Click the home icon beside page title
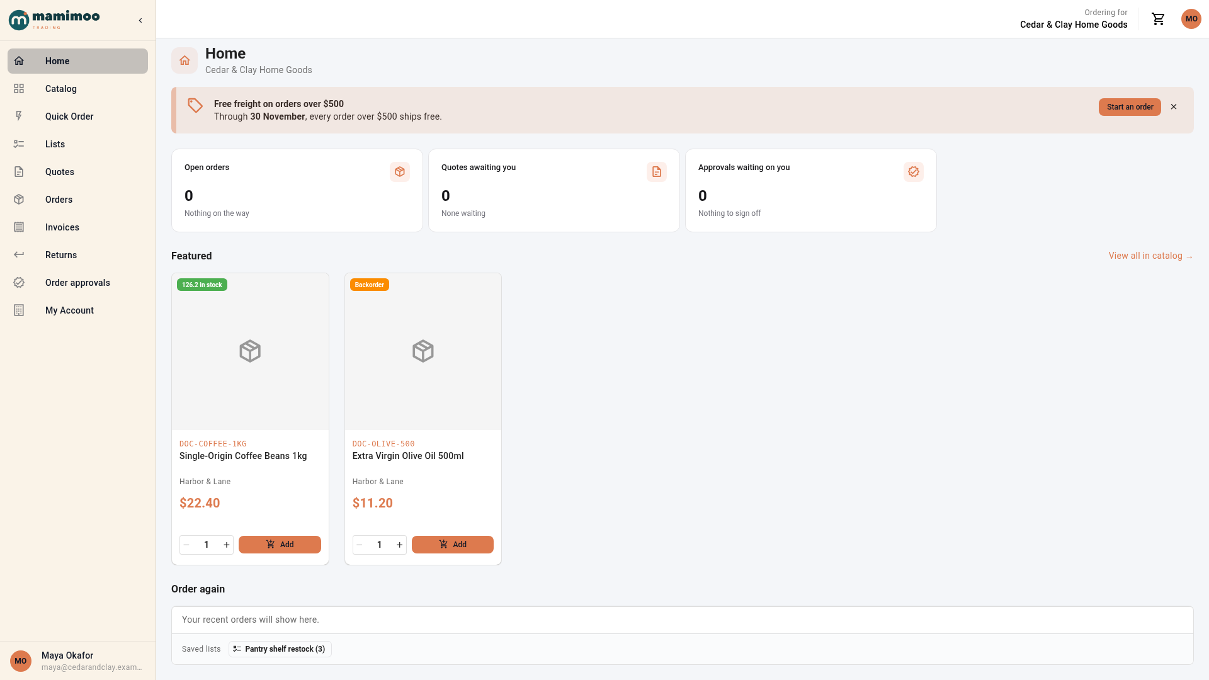 [x=184, y=60]
